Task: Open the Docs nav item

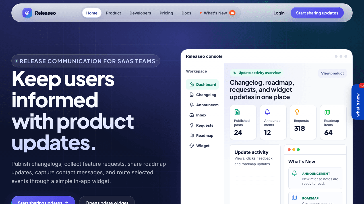Action: click(186, 13)
